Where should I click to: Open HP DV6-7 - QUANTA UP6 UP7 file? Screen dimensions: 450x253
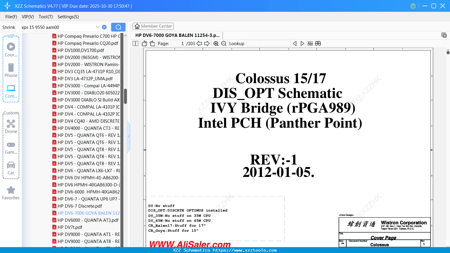click(86, 199)
